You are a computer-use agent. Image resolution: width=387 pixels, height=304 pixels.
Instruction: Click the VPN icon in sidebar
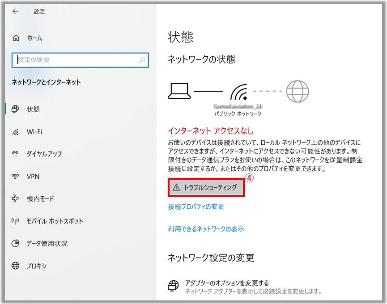point(16,177)
